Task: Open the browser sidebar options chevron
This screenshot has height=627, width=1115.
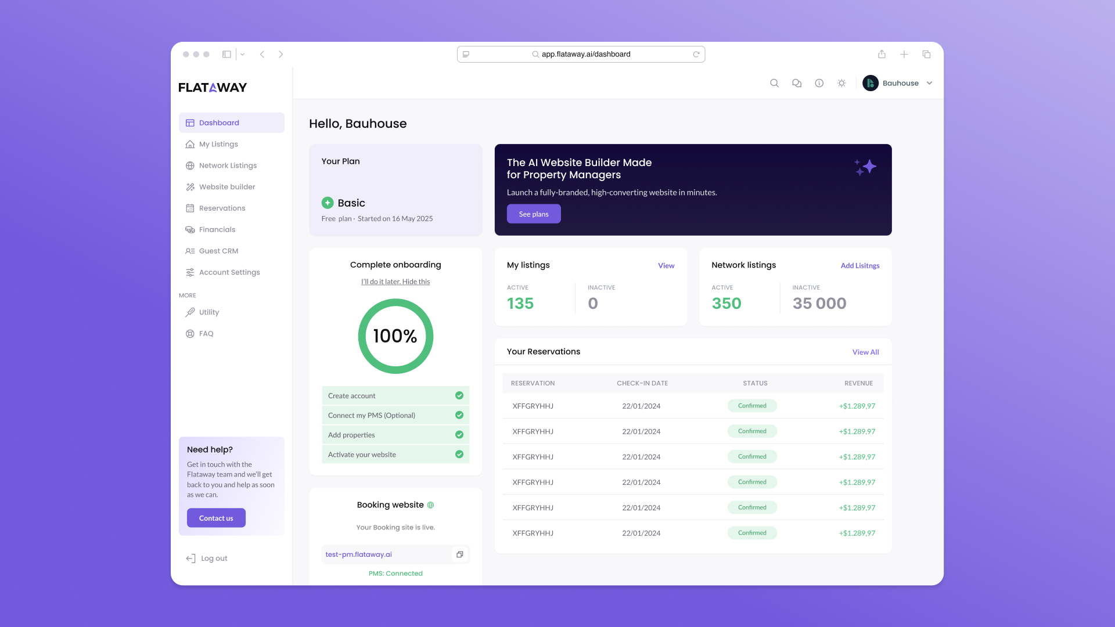Action: [x=242, y=54]
